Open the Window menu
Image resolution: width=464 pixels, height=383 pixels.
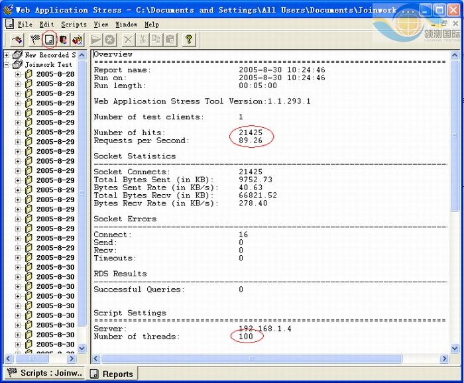(x=127, y=25)
